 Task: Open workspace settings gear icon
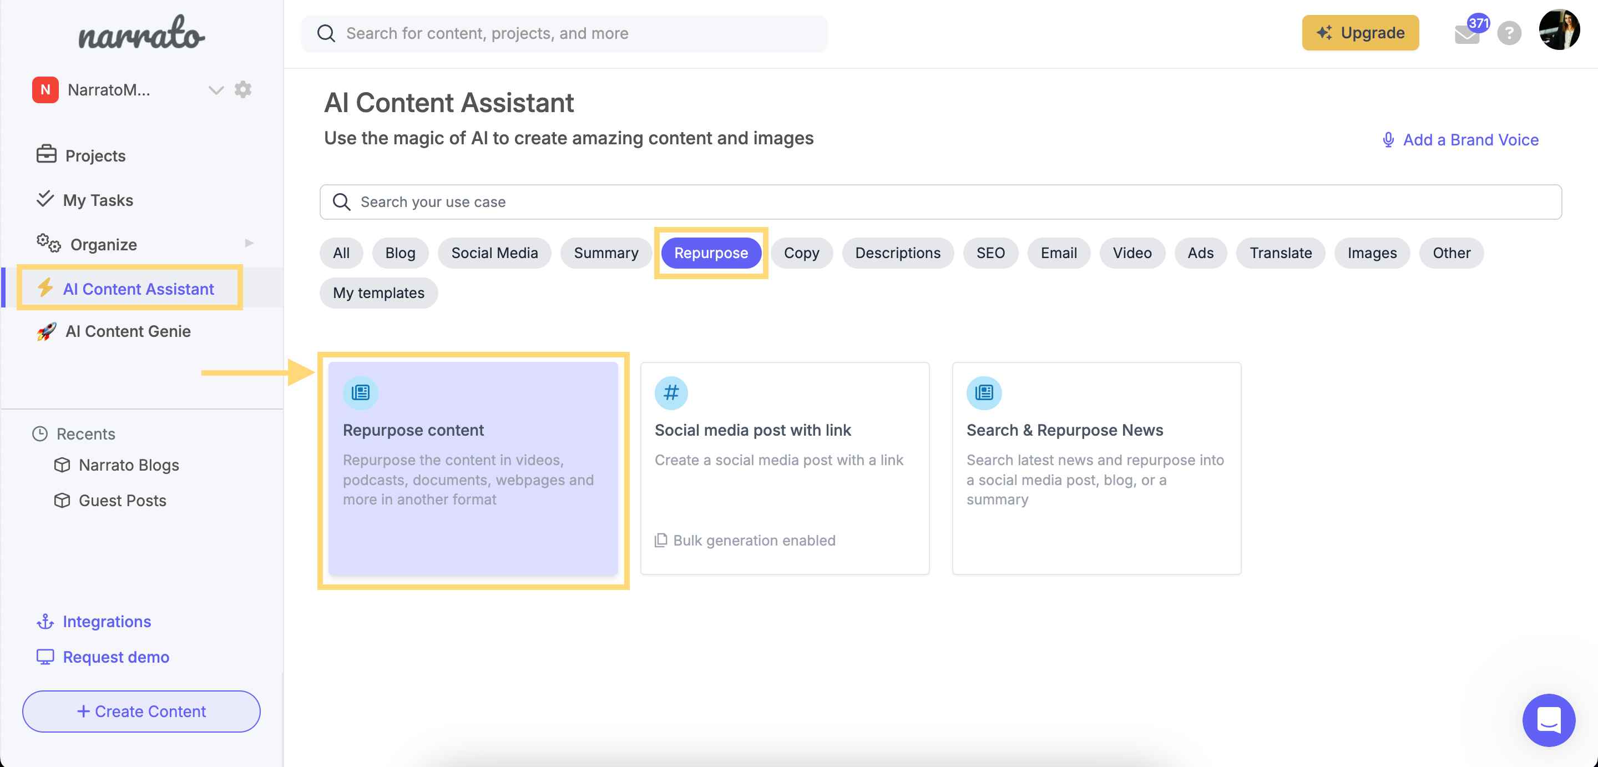(242, 89)
